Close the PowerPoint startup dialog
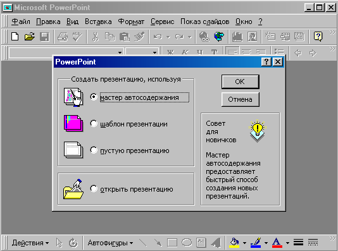 tap(278, 62)
